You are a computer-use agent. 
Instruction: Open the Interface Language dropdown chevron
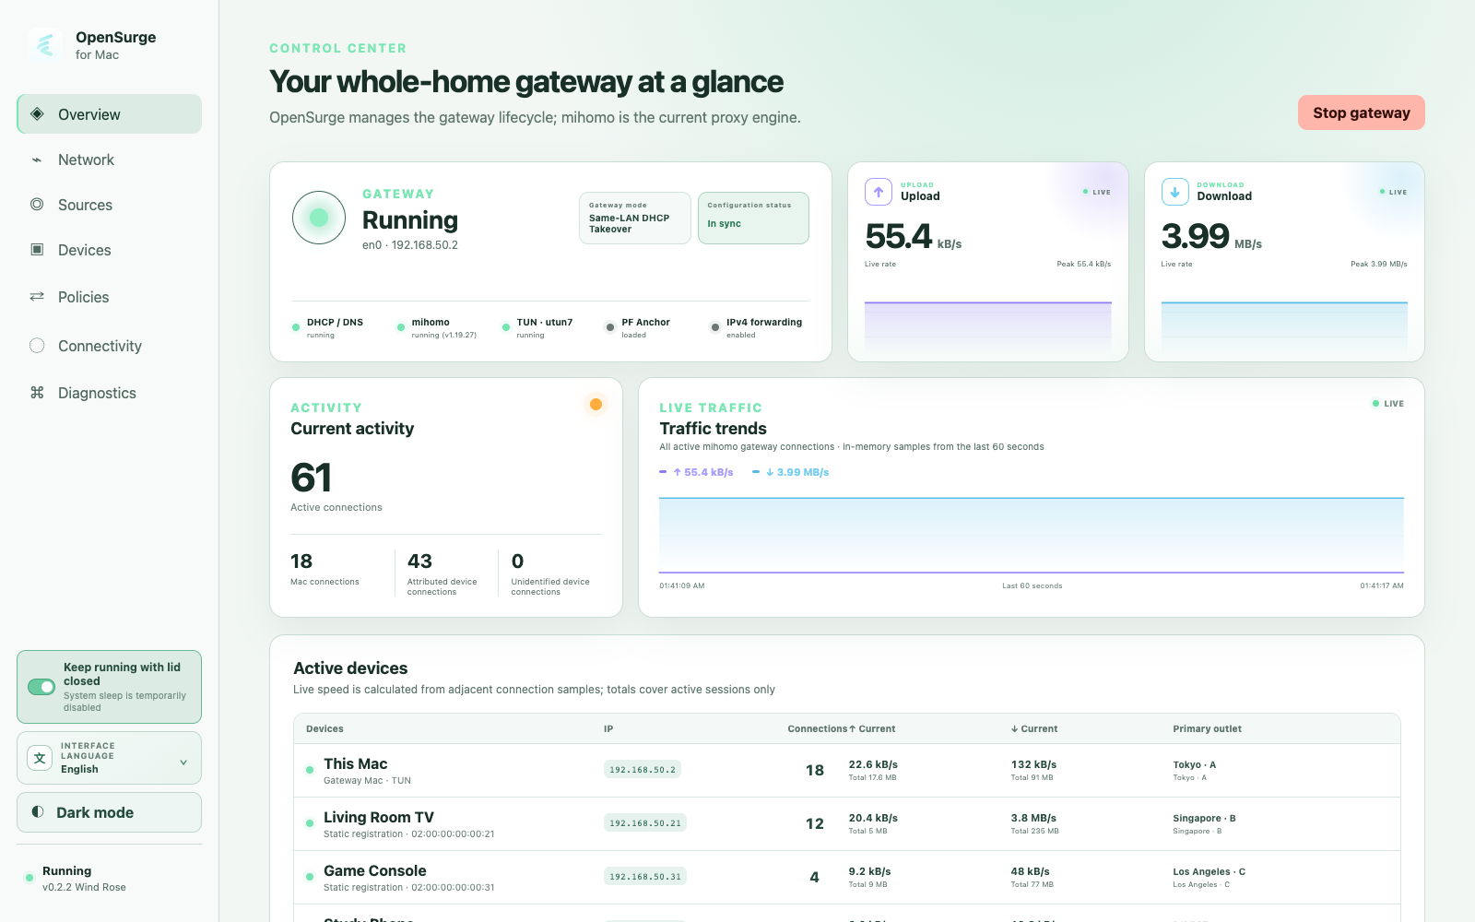183,762
